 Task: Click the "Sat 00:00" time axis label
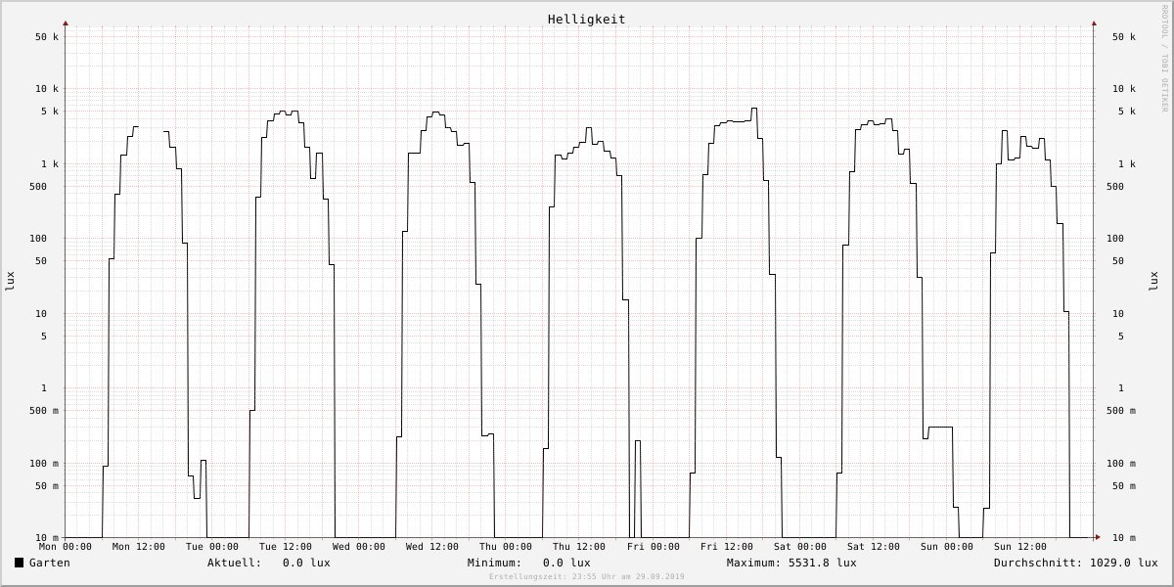pyautogui.click(x=800, y=547)
